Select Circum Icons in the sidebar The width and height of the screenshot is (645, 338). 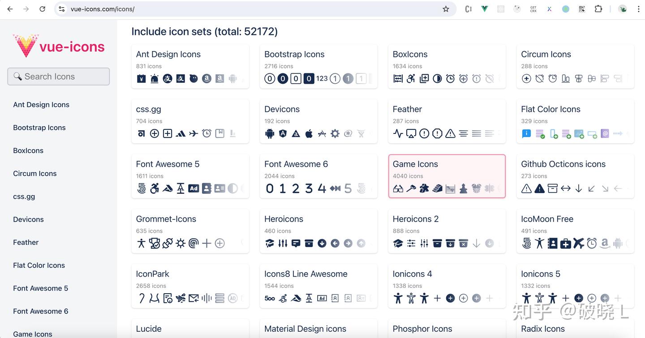(35, 173)
